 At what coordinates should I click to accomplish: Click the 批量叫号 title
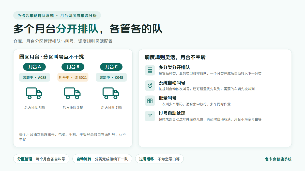(167, 98)
